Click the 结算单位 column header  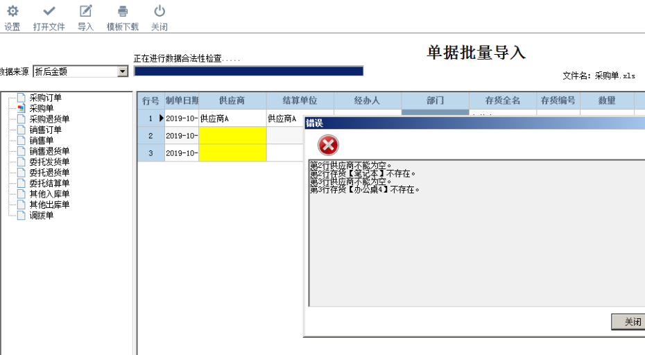300,101
